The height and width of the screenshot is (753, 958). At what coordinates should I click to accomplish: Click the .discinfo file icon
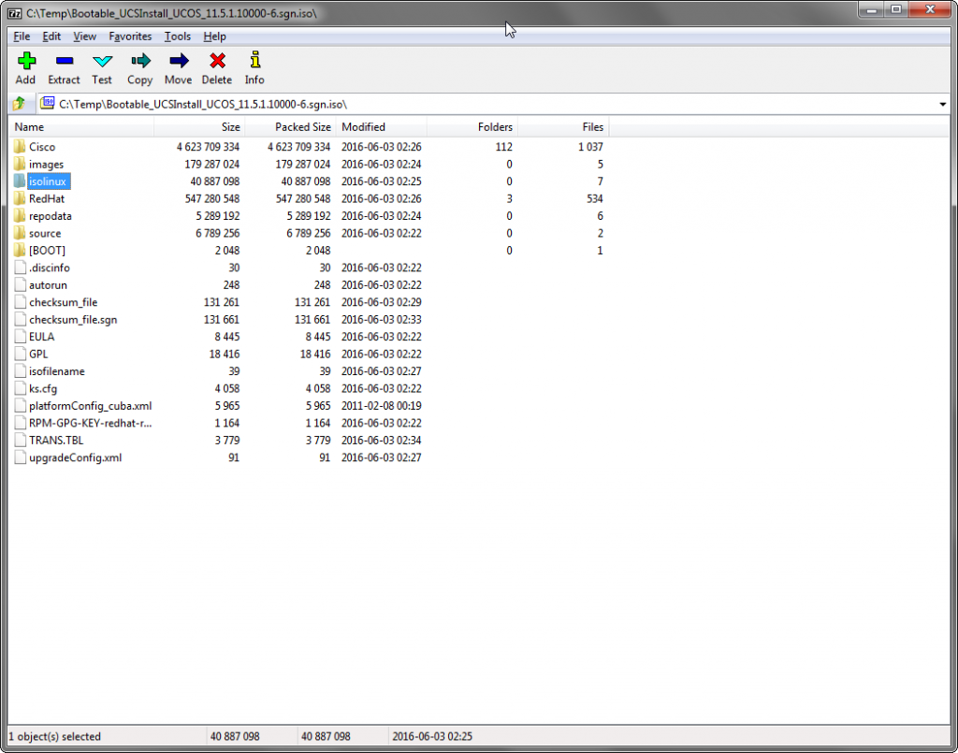point(21,268)
